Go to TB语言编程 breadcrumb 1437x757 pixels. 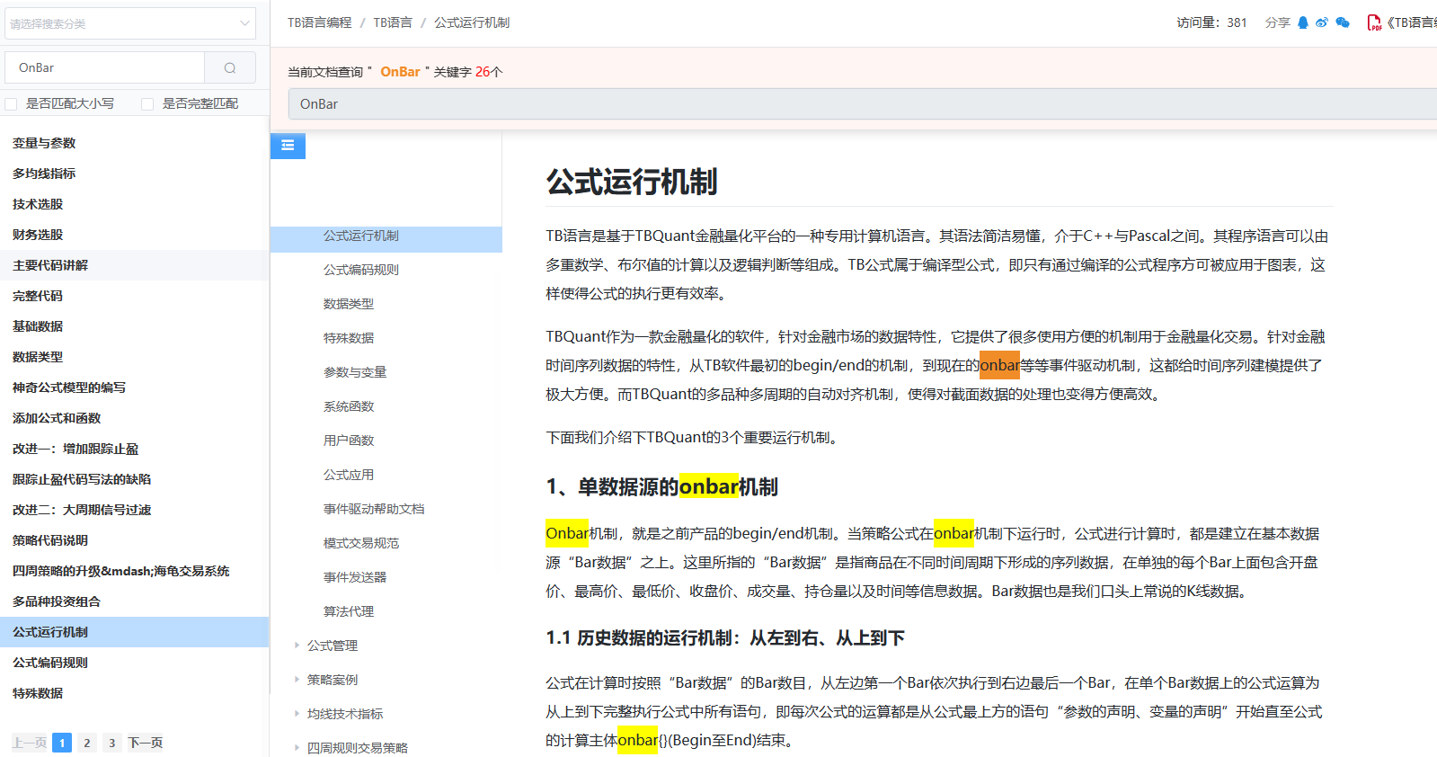click(320, 22)
